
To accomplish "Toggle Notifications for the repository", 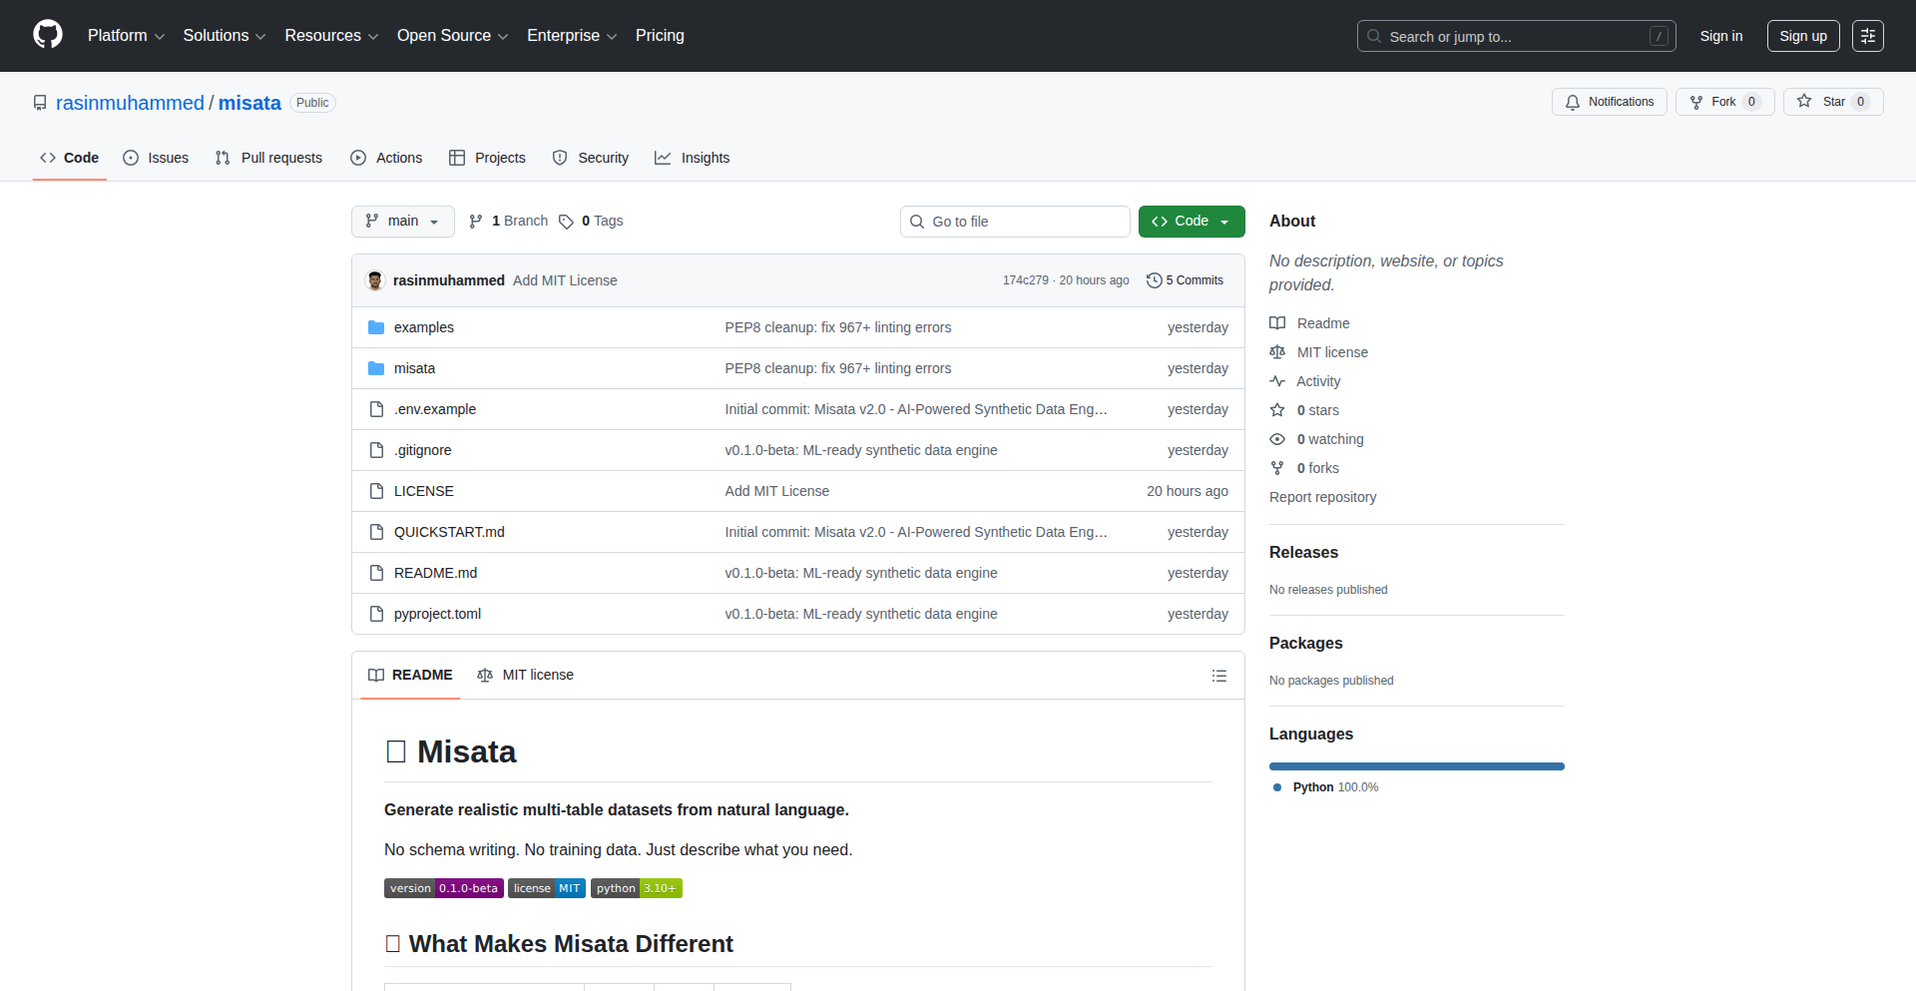I will point(1609,102).
